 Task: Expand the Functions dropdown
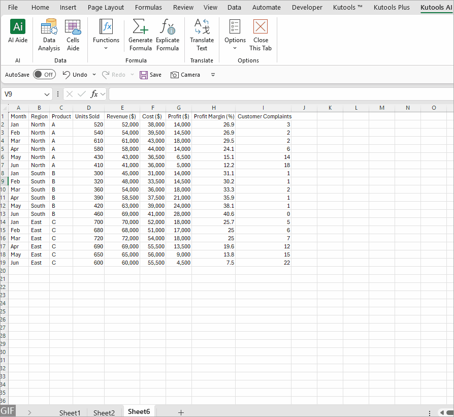tap(106, 48)
